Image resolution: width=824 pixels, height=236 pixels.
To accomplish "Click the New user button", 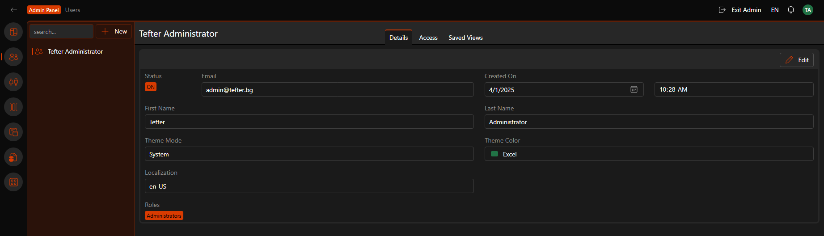I will (x=114, y=31).
